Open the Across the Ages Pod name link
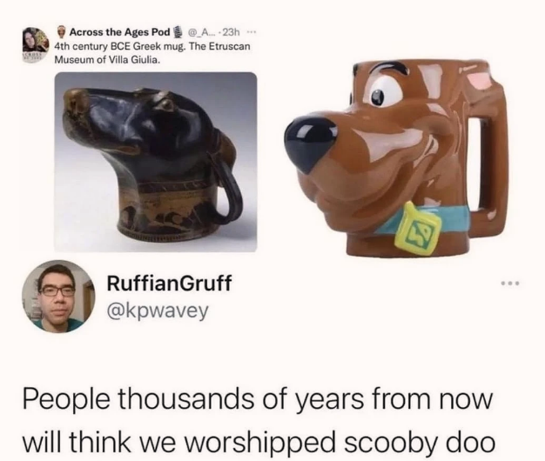The image size is (545, 461). [x=120, y=32]
